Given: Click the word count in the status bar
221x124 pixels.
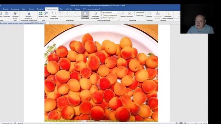Looking at the screenshot, I should point(7,123).
